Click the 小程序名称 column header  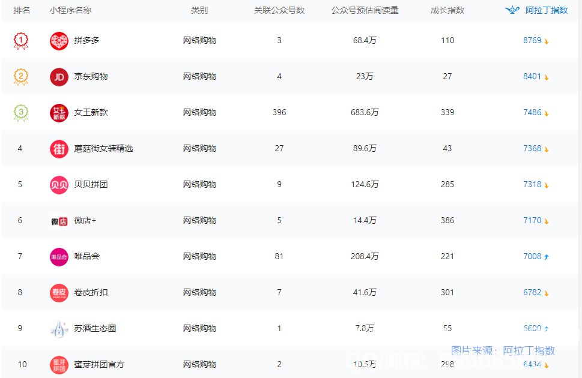tap(70, 10)
